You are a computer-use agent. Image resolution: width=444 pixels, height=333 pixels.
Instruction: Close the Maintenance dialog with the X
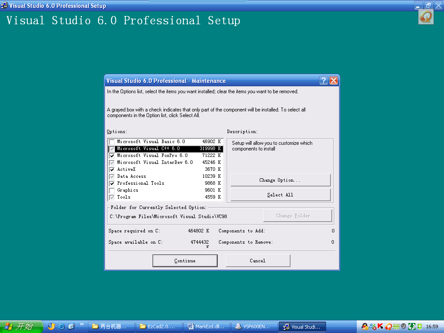pyautogui.click(x=333, y=81)
